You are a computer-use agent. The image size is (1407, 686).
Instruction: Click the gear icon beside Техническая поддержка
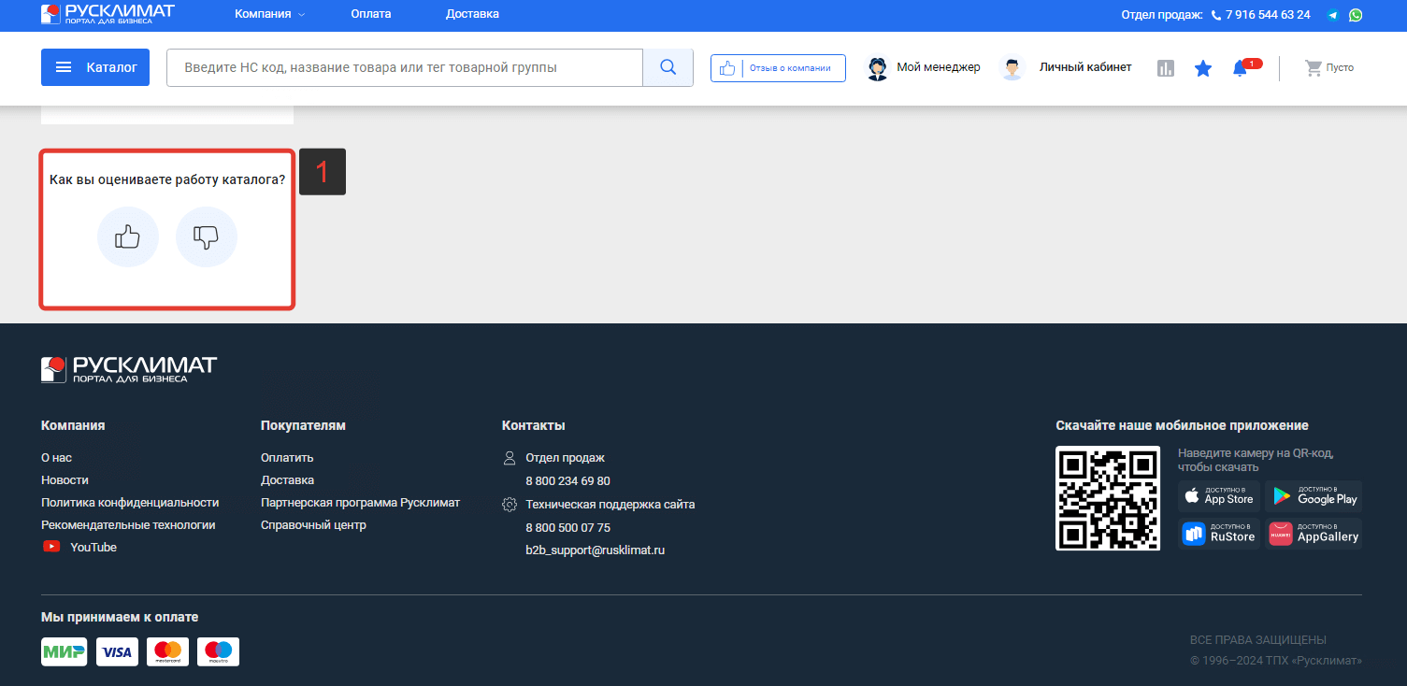tap(510, 505)
